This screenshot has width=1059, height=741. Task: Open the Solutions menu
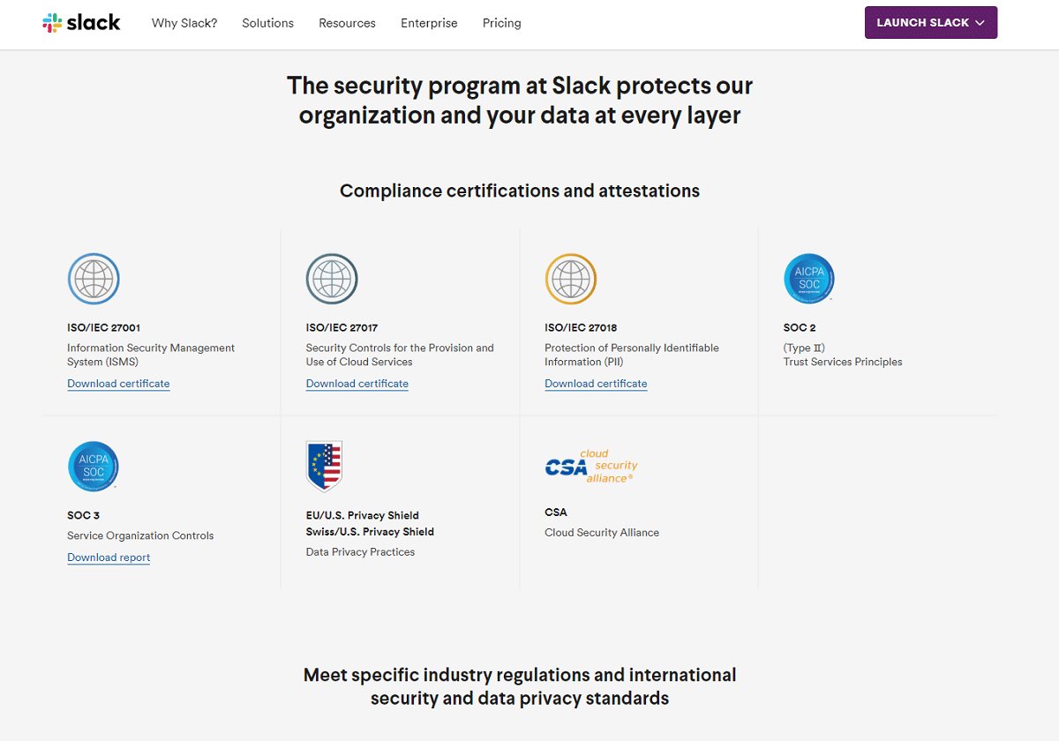tap(267, 23)
